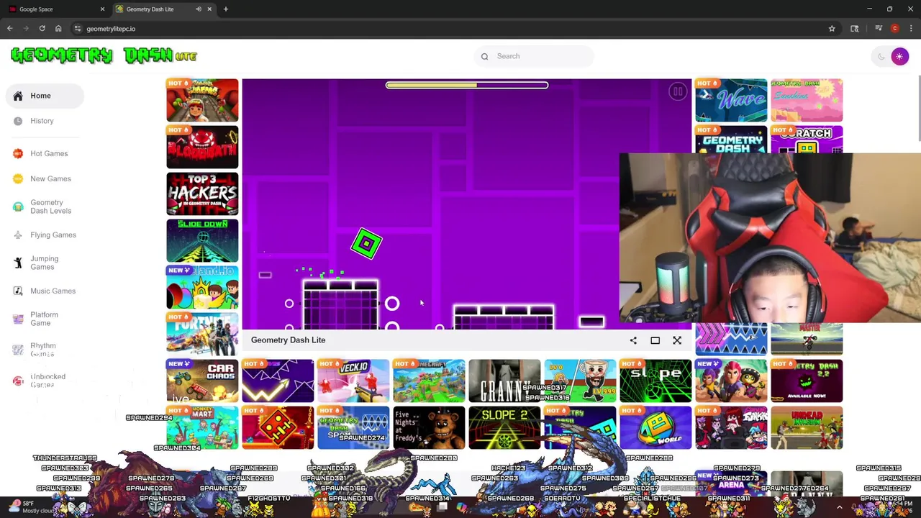Switch to dark mode moon icon

point(881,56)
